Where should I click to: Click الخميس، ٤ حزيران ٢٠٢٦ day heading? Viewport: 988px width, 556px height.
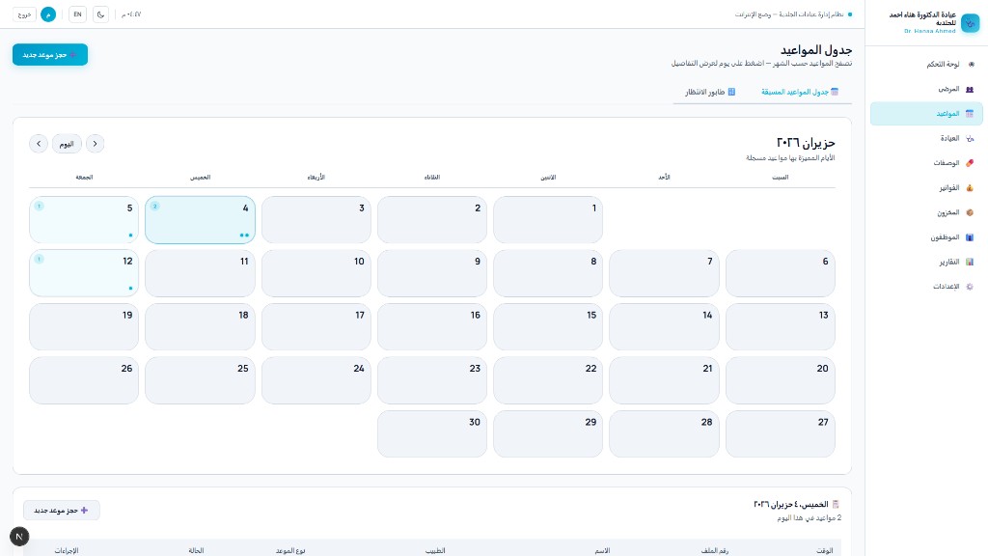pyautogui.click(x=791, y=504)
